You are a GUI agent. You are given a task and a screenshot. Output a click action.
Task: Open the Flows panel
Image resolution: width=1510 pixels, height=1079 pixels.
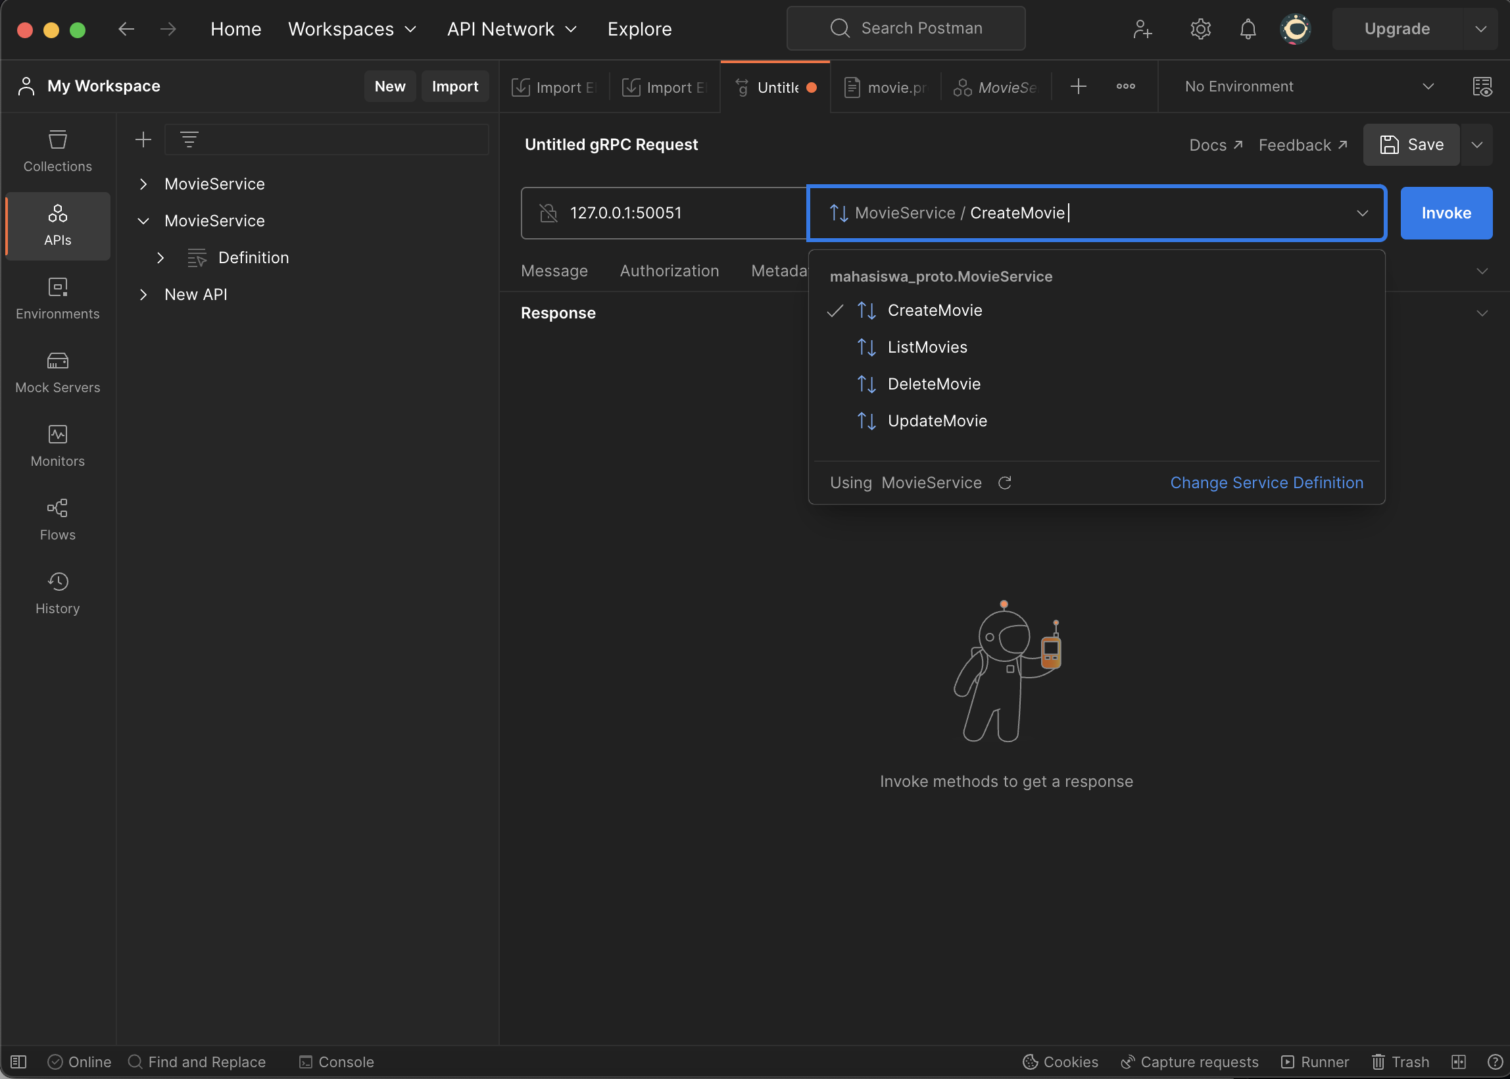coord(57,518)
